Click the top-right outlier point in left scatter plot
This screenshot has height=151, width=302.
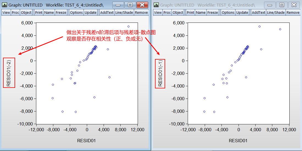point(128,27)
